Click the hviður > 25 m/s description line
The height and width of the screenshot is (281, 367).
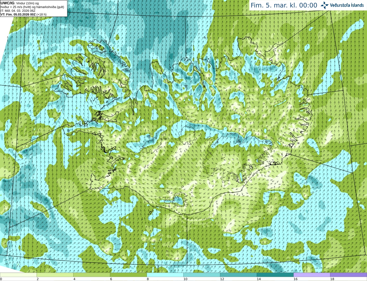[x=32, y=7]
